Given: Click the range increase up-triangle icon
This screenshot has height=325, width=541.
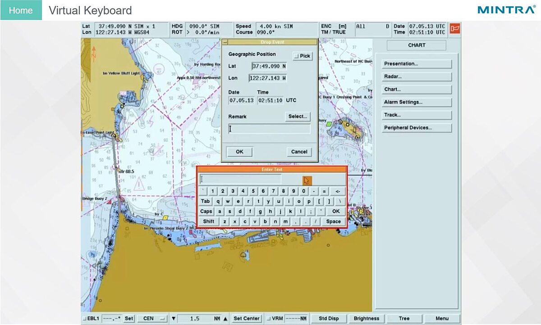Looking at the screenshot, I should pyautogui.click(x=225, y=318).
